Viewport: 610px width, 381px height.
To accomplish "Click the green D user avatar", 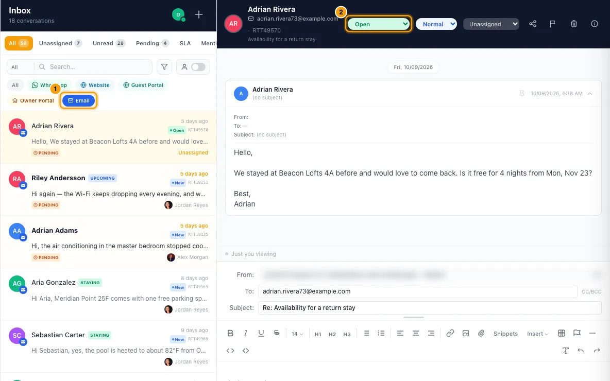I will 178,15.
